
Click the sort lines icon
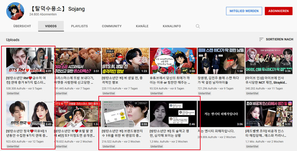coord(261,39)
